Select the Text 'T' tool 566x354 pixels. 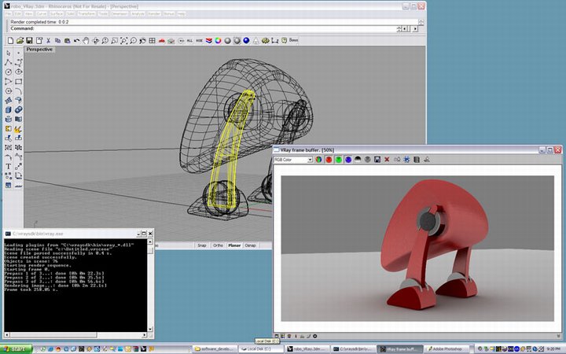pos(9,167)
